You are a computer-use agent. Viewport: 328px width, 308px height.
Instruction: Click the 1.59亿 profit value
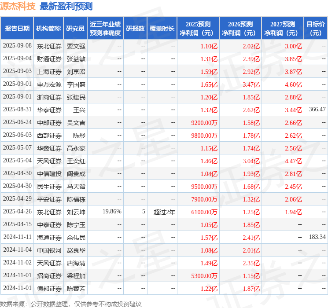tap(209, 72)
